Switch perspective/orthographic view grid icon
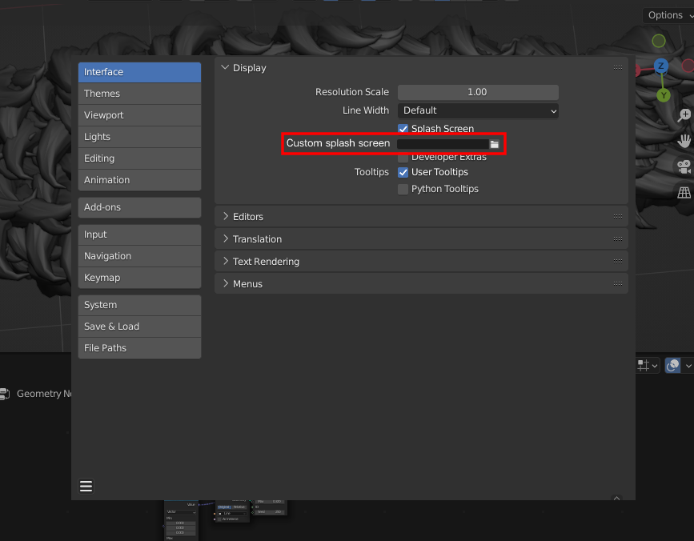Screen dimensions: 694x541 tap(684, 192)
